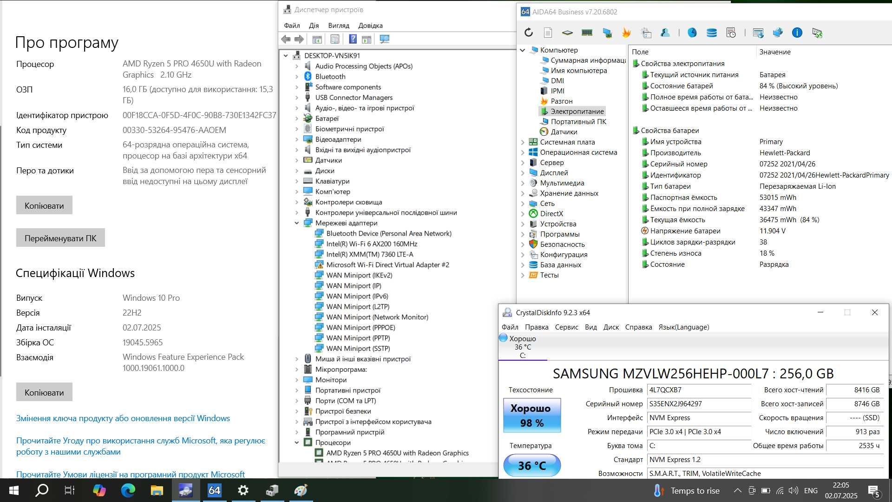Click the Копіювати button under Windows specifications
892x502 pixels.
[44, 392]
